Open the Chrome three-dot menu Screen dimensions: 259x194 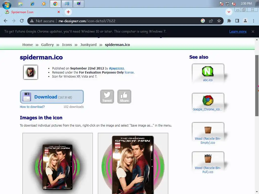point(253,21)
